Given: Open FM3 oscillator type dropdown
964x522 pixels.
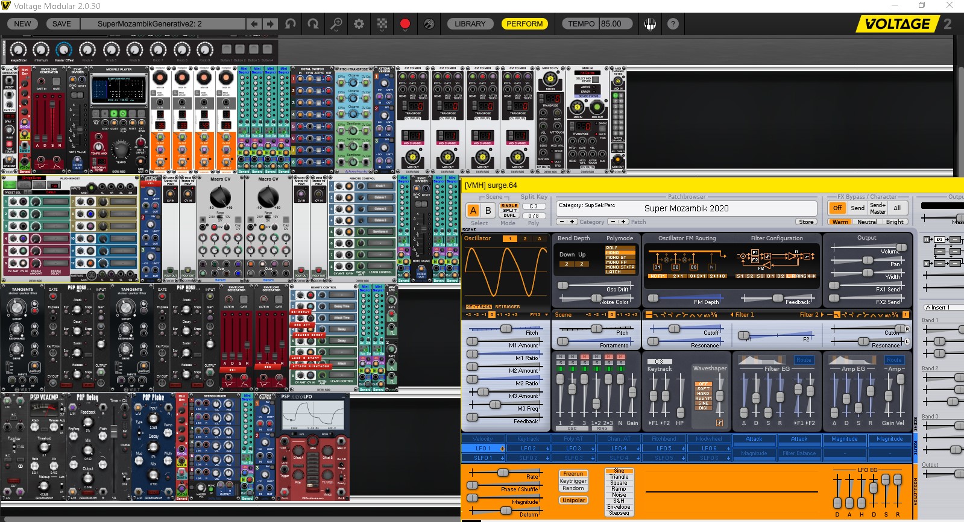Looking at the screenshot, I should 539,314.
